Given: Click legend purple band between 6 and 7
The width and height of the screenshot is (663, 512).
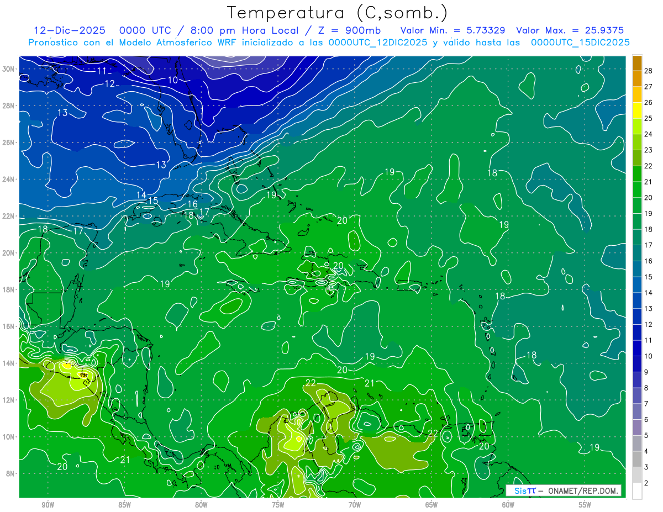Looking at the screenshot, I should pyautogui.click(x=637, y=412).
